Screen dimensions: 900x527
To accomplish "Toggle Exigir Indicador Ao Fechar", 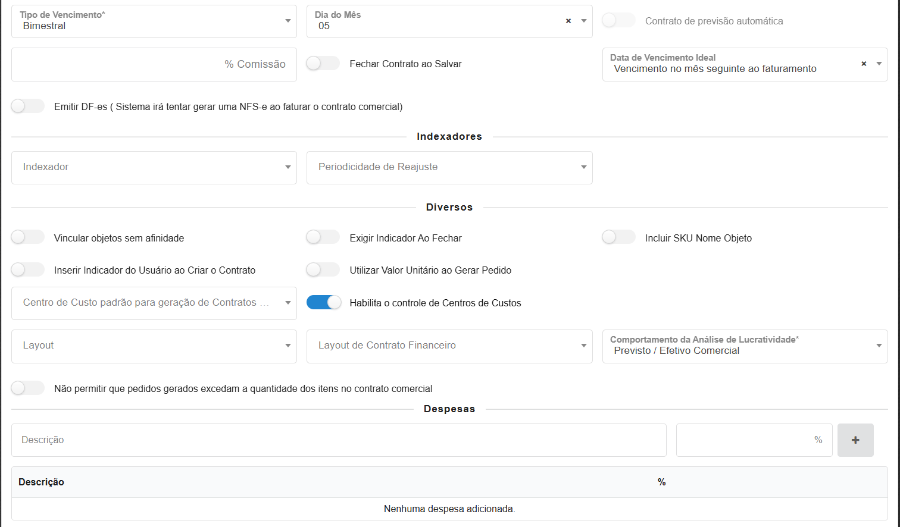I will pos(323,237).
